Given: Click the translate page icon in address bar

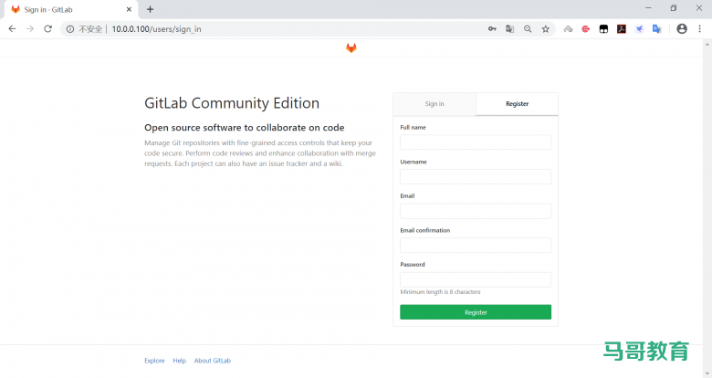Looking at the screenshot, I should pos(510,29).
